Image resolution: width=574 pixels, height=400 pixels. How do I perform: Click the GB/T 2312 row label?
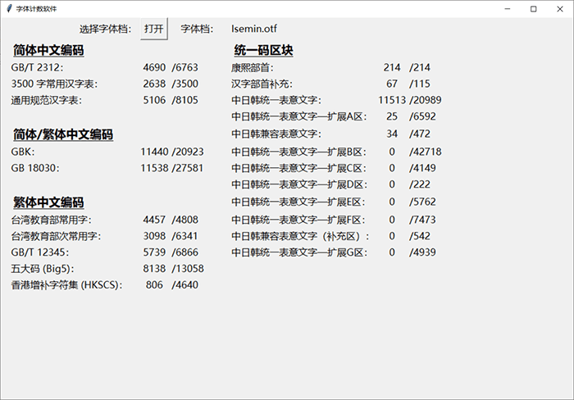pos(37,67)
